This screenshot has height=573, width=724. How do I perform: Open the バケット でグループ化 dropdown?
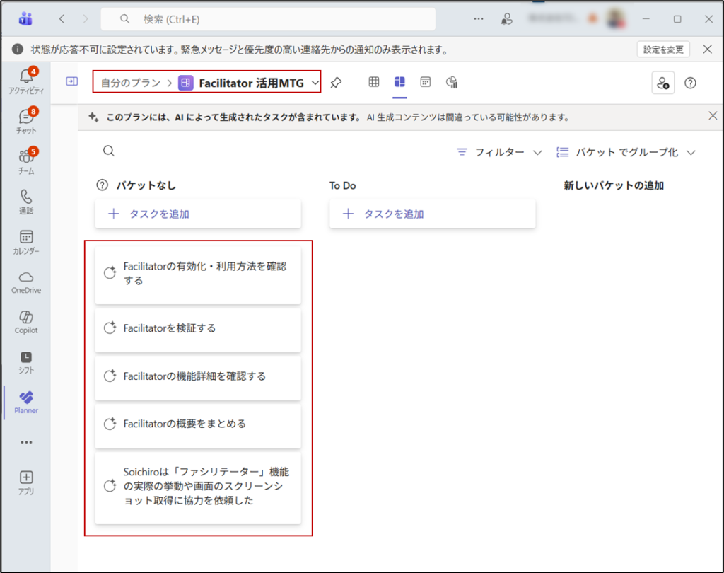pos(626,152)
